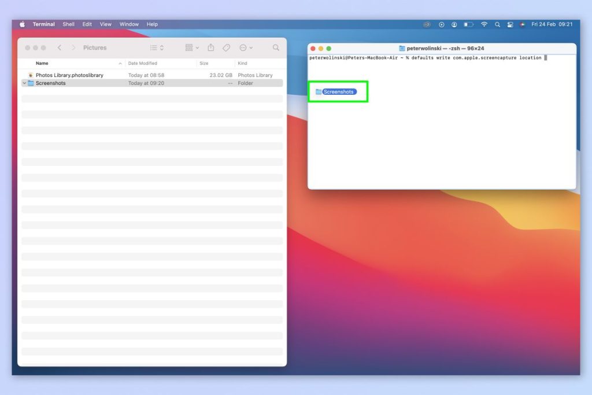Click the back navigation arrow in Finder
Viewport: 592px width, 395px height.
tap(60, 47)
